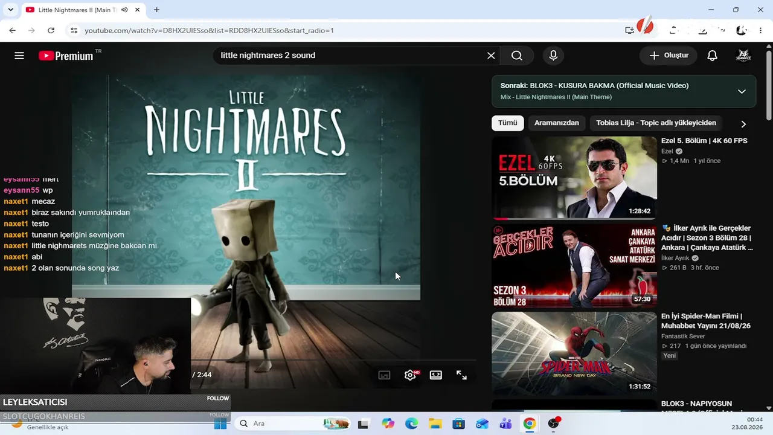Image resolution: width=773 pixels, height=435 pixels.
Task: Open the Chrome three-dot menu
Action: [x=760, y=30]
